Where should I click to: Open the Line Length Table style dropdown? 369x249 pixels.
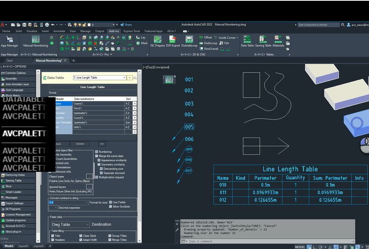click(x=124, y=78)
